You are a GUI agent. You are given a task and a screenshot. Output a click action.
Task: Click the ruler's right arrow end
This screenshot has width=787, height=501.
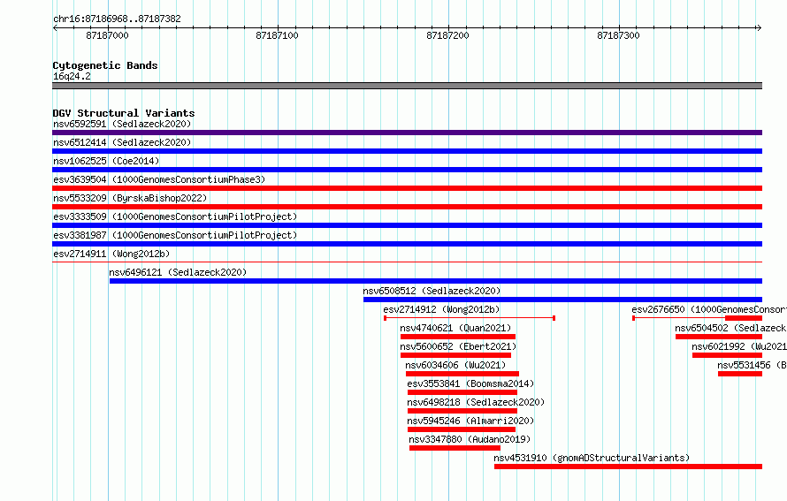point(760,28)
